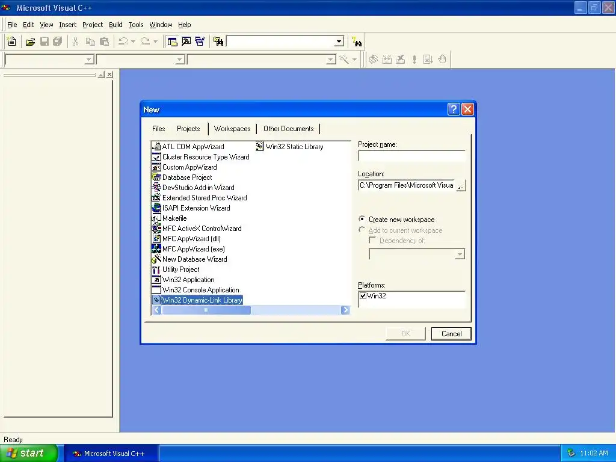Close the workspace pane with its X

[109, 74]
